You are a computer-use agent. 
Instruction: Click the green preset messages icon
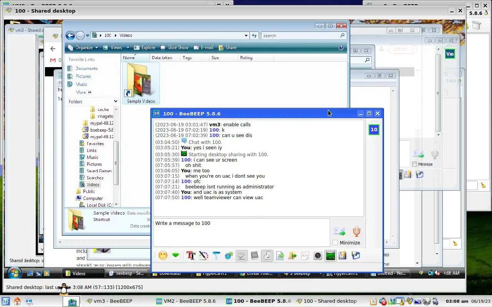coord(176,255)
